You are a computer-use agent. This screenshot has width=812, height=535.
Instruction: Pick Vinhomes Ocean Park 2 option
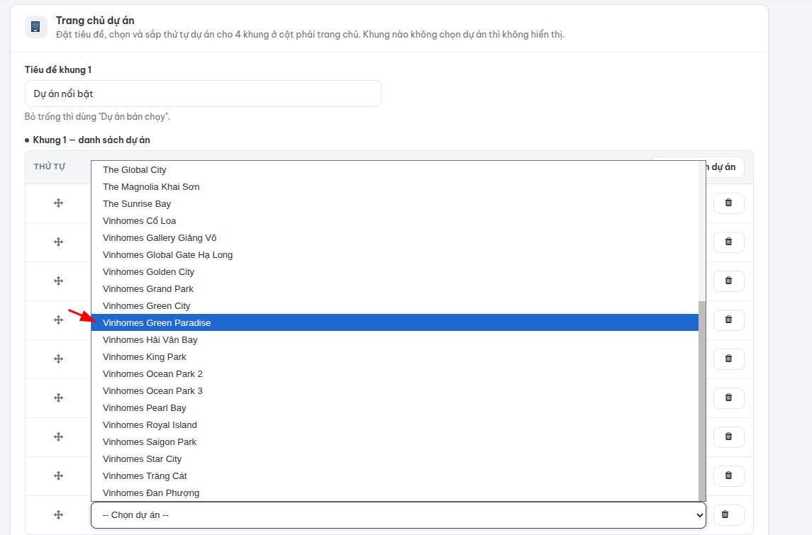tap(394, 373)
